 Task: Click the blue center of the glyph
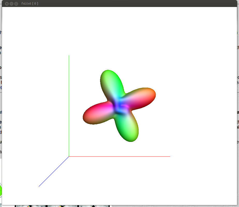point(119,106)
